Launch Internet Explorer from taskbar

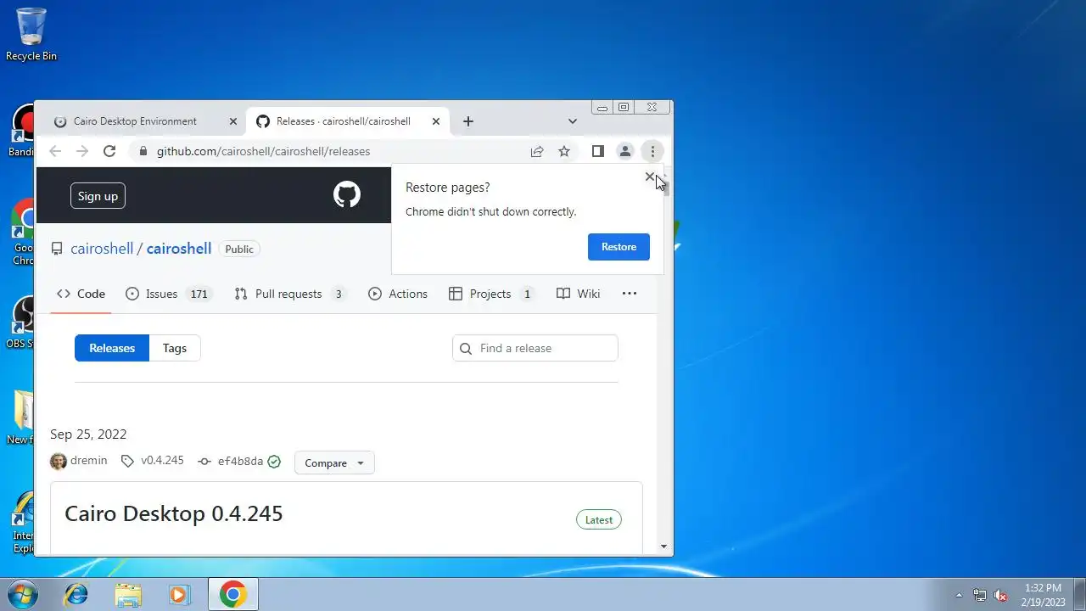[76, 594]
